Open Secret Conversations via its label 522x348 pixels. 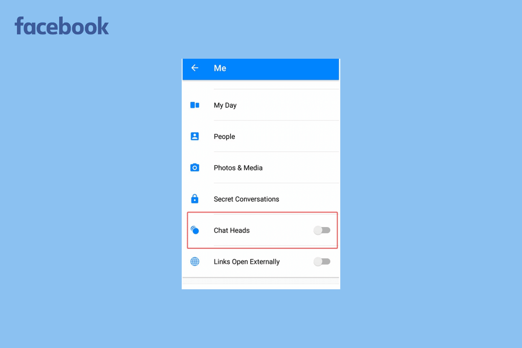click(246, 199)
